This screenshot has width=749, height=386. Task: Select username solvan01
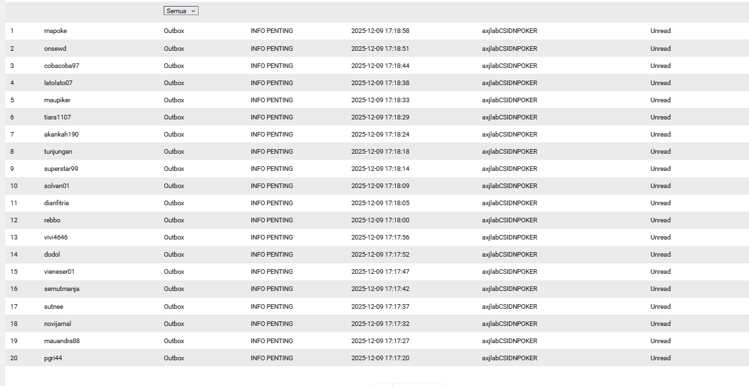[x=57, y=186]
